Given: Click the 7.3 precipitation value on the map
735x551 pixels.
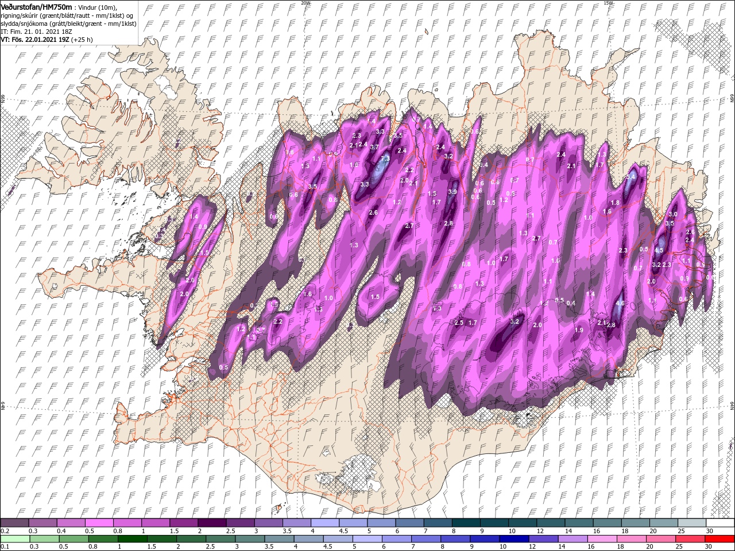Looking at the screenshot, I should click(385, 158).
